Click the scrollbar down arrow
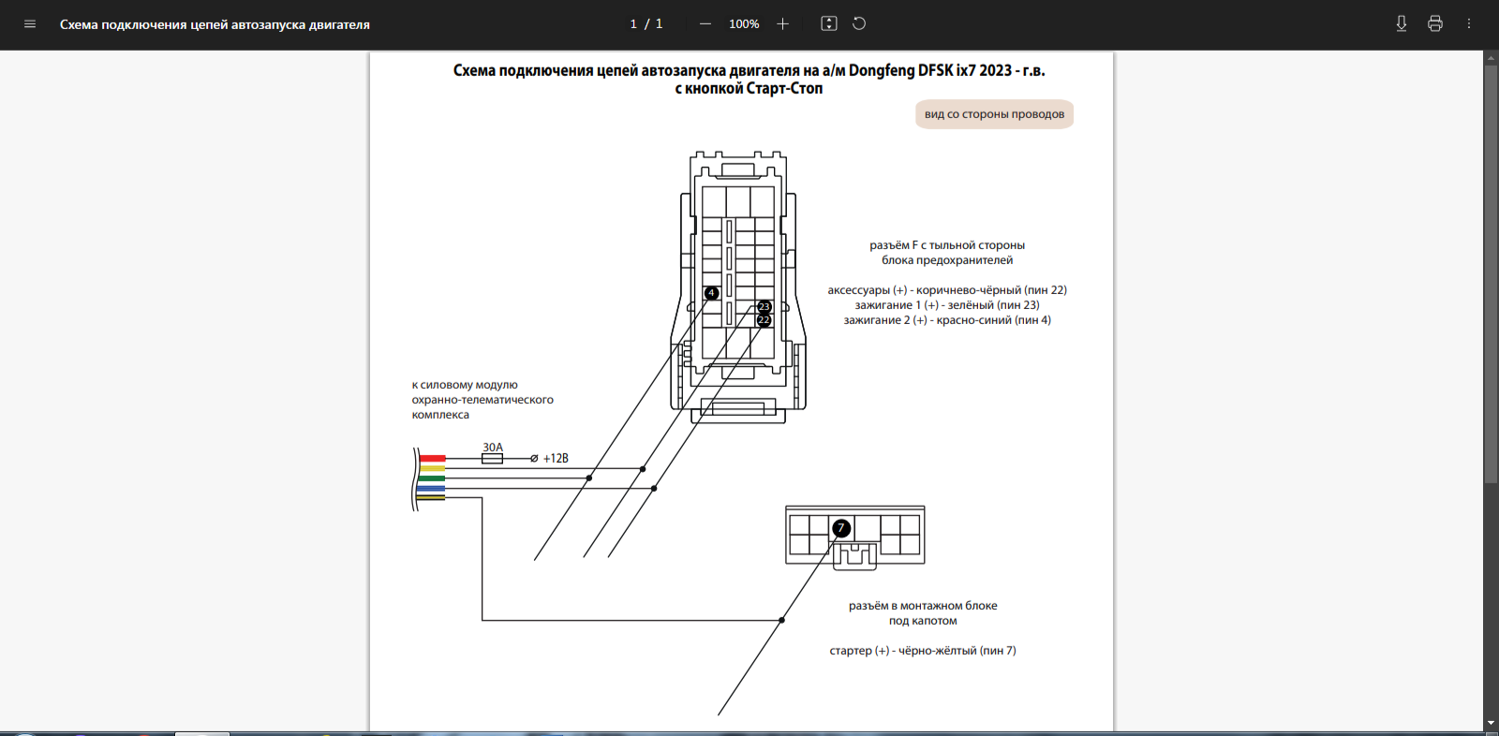The height and width of the screenshot is (736, 1499). pos(1491,723)
